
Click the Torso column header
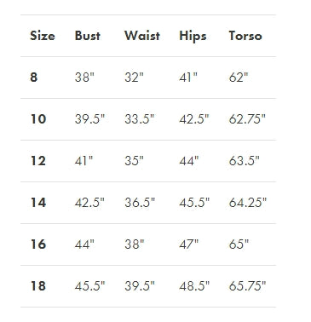pyautogui.click(x=245, y=36)
